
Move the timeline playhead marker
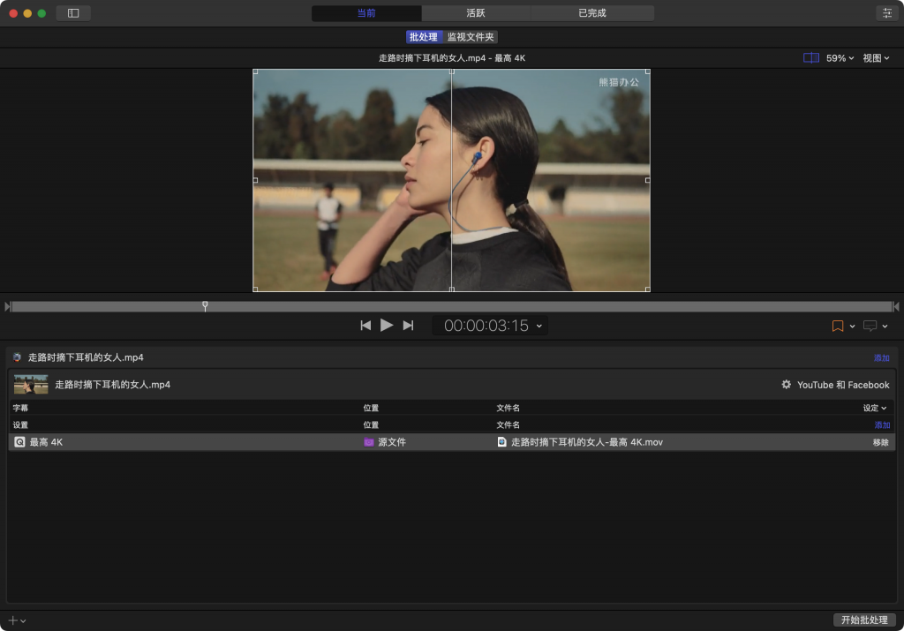click(205, 306)
